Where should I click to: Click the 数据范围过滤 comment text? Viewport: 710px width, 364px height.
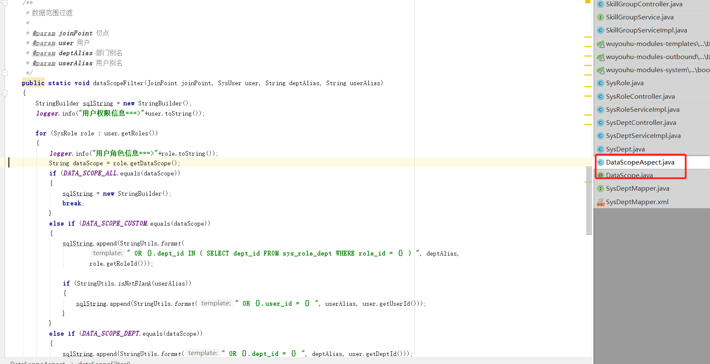[52, 13]
